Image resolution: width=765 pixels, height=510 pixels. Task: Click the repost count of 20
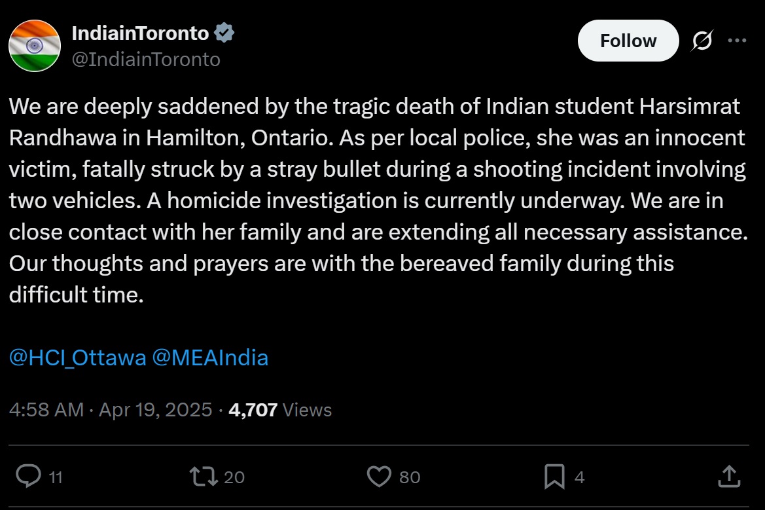pos(234,477)
